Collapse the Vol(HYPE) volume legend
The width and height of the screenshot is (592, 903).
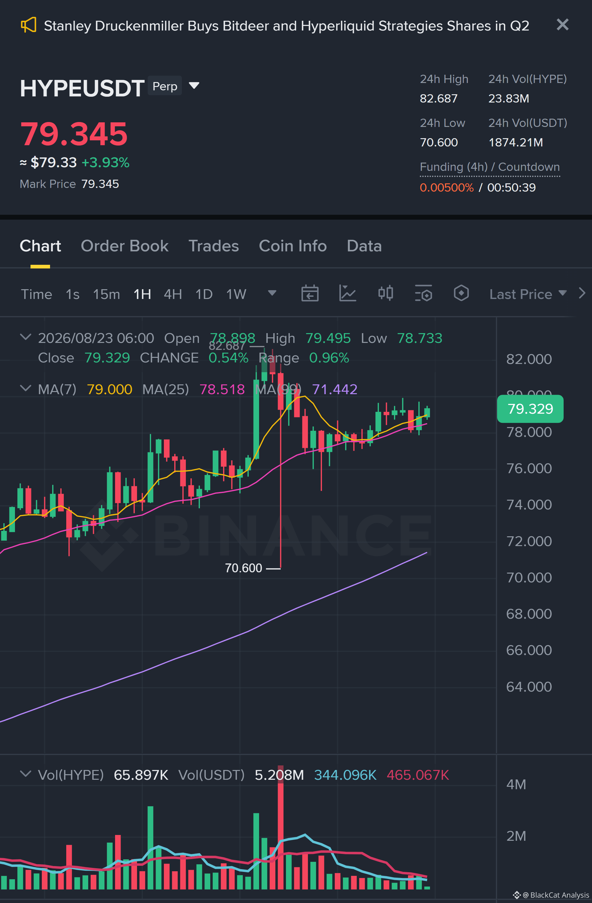point(25,774)
